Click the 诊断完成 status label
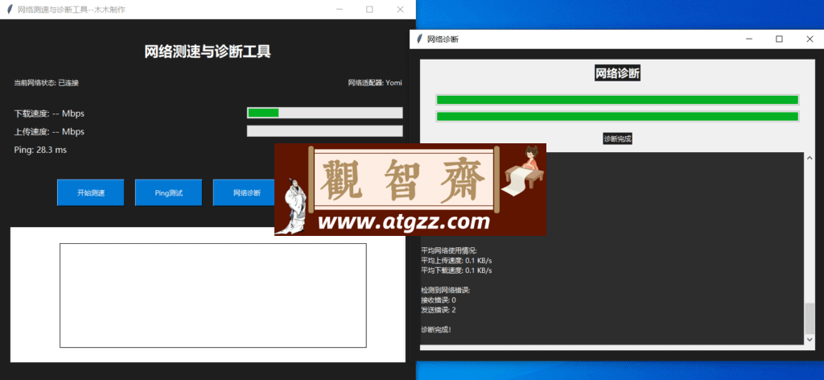This screenshot has width=824, height=380. [617, 139]
